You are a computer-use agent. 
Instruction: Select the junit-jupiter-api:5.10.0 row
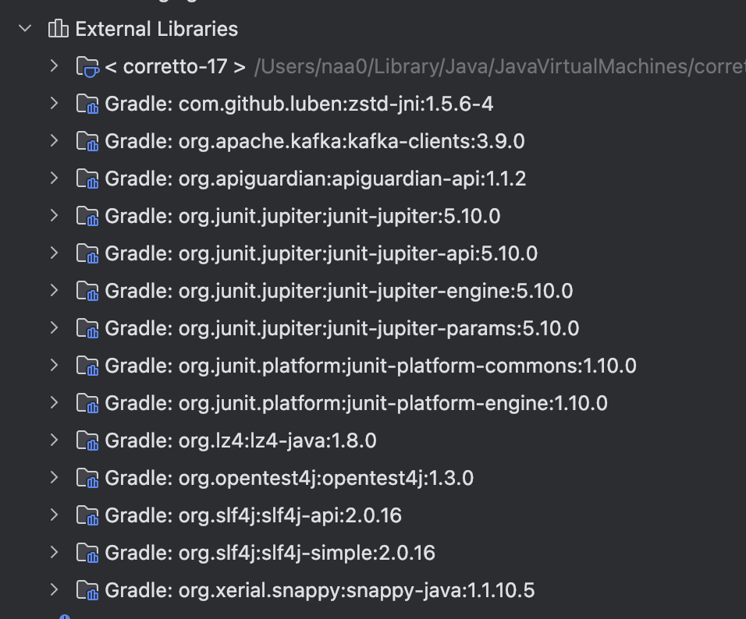(321, 253)
